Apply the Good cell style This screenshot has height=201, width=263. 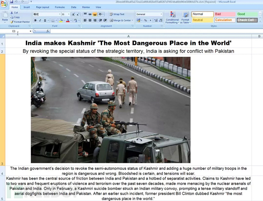247,14
